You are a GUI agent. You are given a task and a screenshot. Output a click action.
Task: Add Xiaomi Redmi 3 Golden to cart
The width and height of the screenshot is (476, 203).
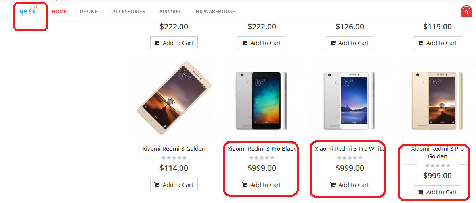pos(174,185)
